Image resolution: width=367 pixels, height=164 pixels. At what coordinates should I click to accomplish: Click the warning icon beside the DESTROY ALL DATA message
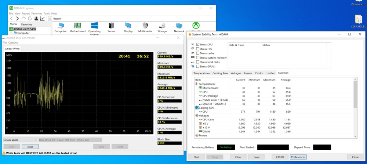pos(4,153)
